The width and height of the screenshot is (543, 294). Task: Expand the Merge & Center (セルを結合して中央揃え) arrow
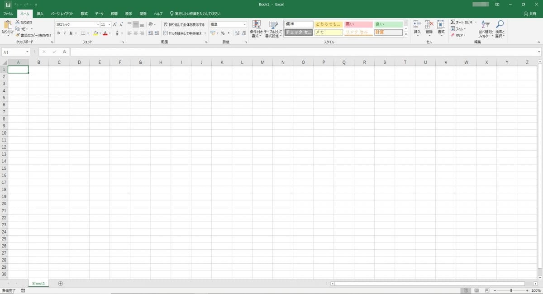tap(205, 33)
